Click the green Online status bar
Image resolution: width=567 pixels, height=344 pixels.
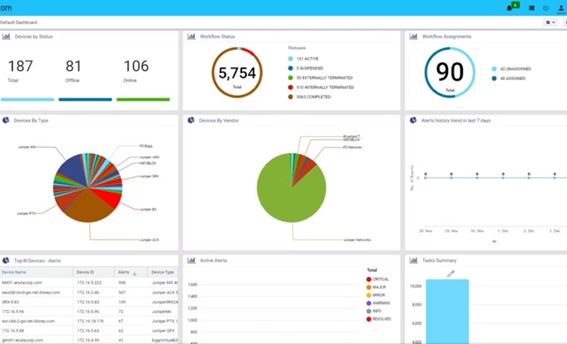143,99
